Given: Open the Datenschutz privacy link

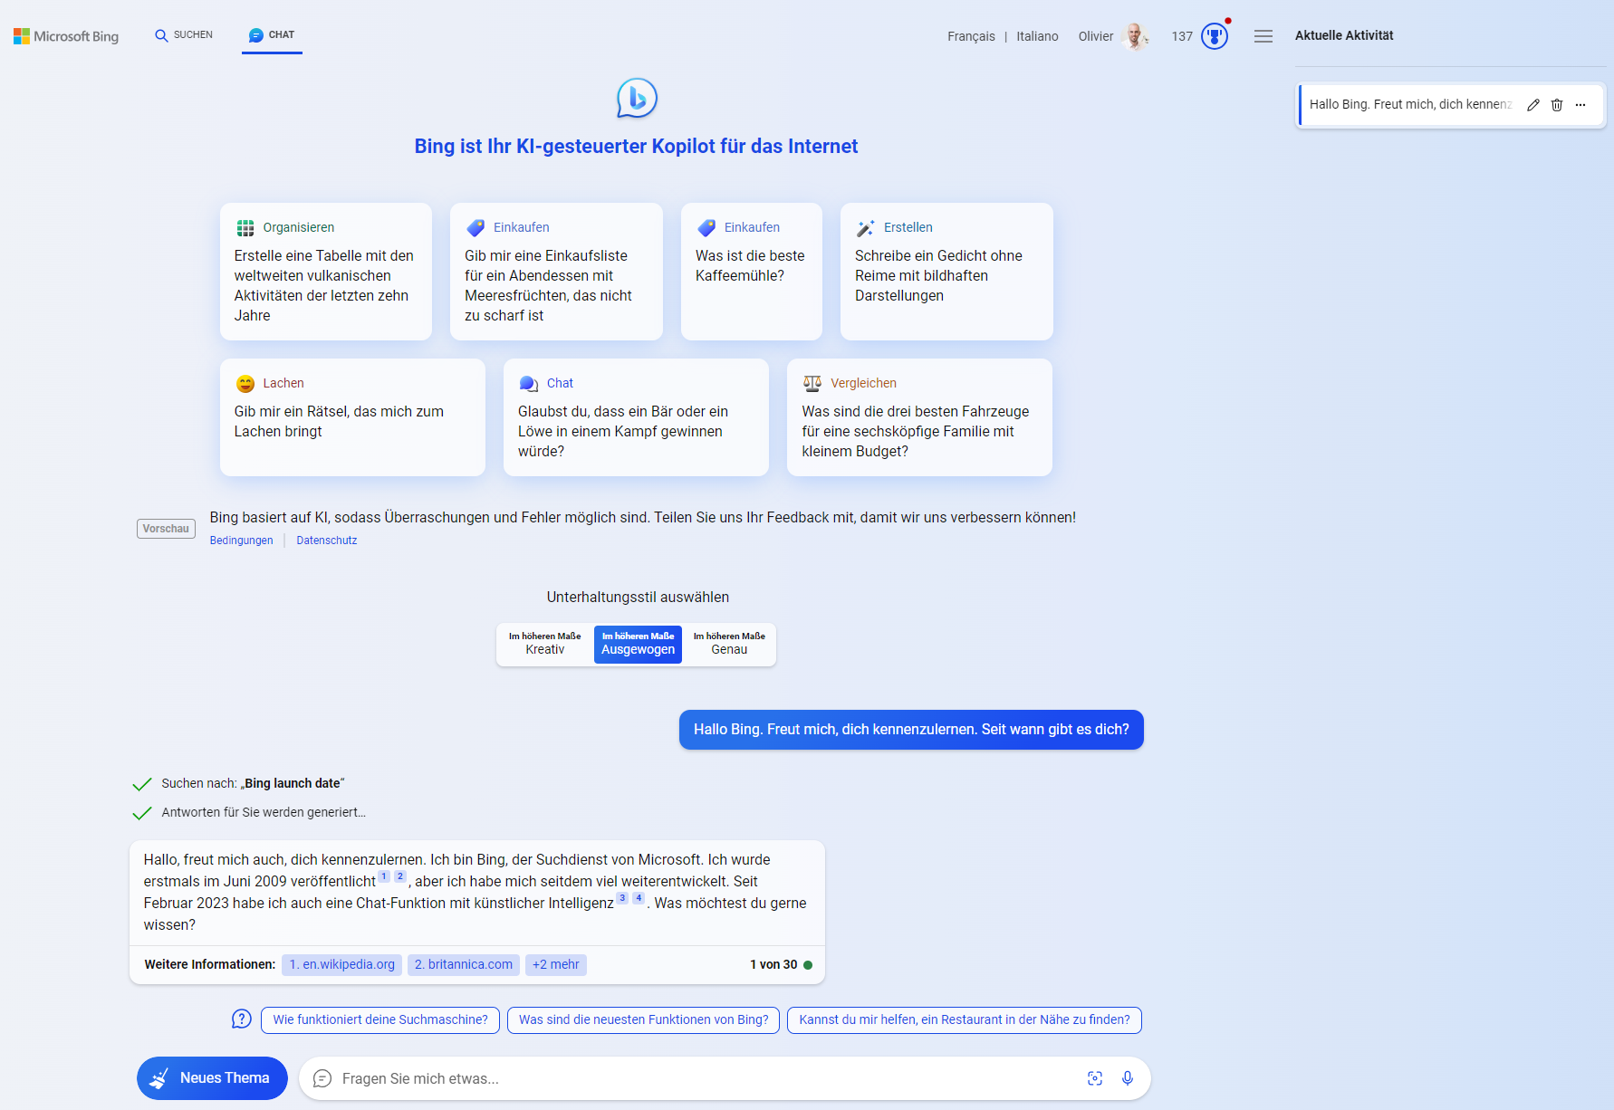Looking at the screenshot, I should click(327, 541).
